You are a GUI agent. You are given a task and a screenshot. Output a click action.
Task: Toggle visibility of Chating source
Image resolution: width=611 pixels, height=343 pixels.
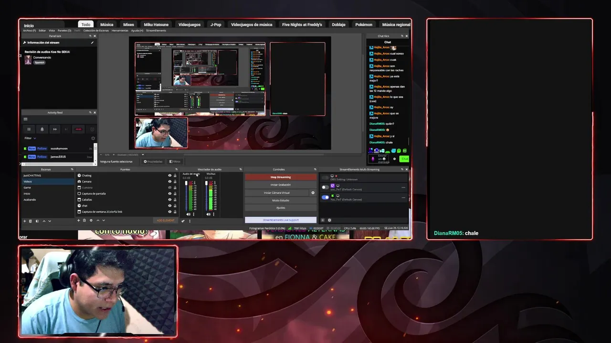click(x=169, y=175)
